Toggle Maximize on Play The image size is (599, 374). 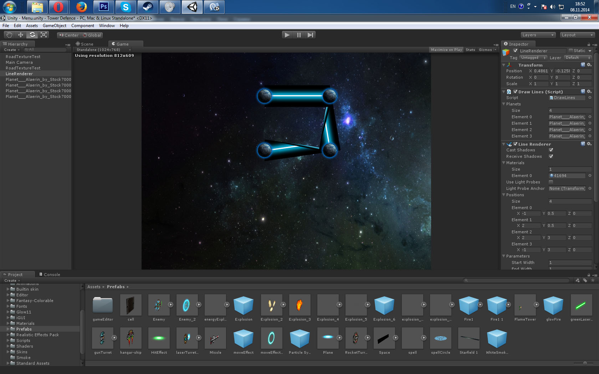click(x=446, y=50)
